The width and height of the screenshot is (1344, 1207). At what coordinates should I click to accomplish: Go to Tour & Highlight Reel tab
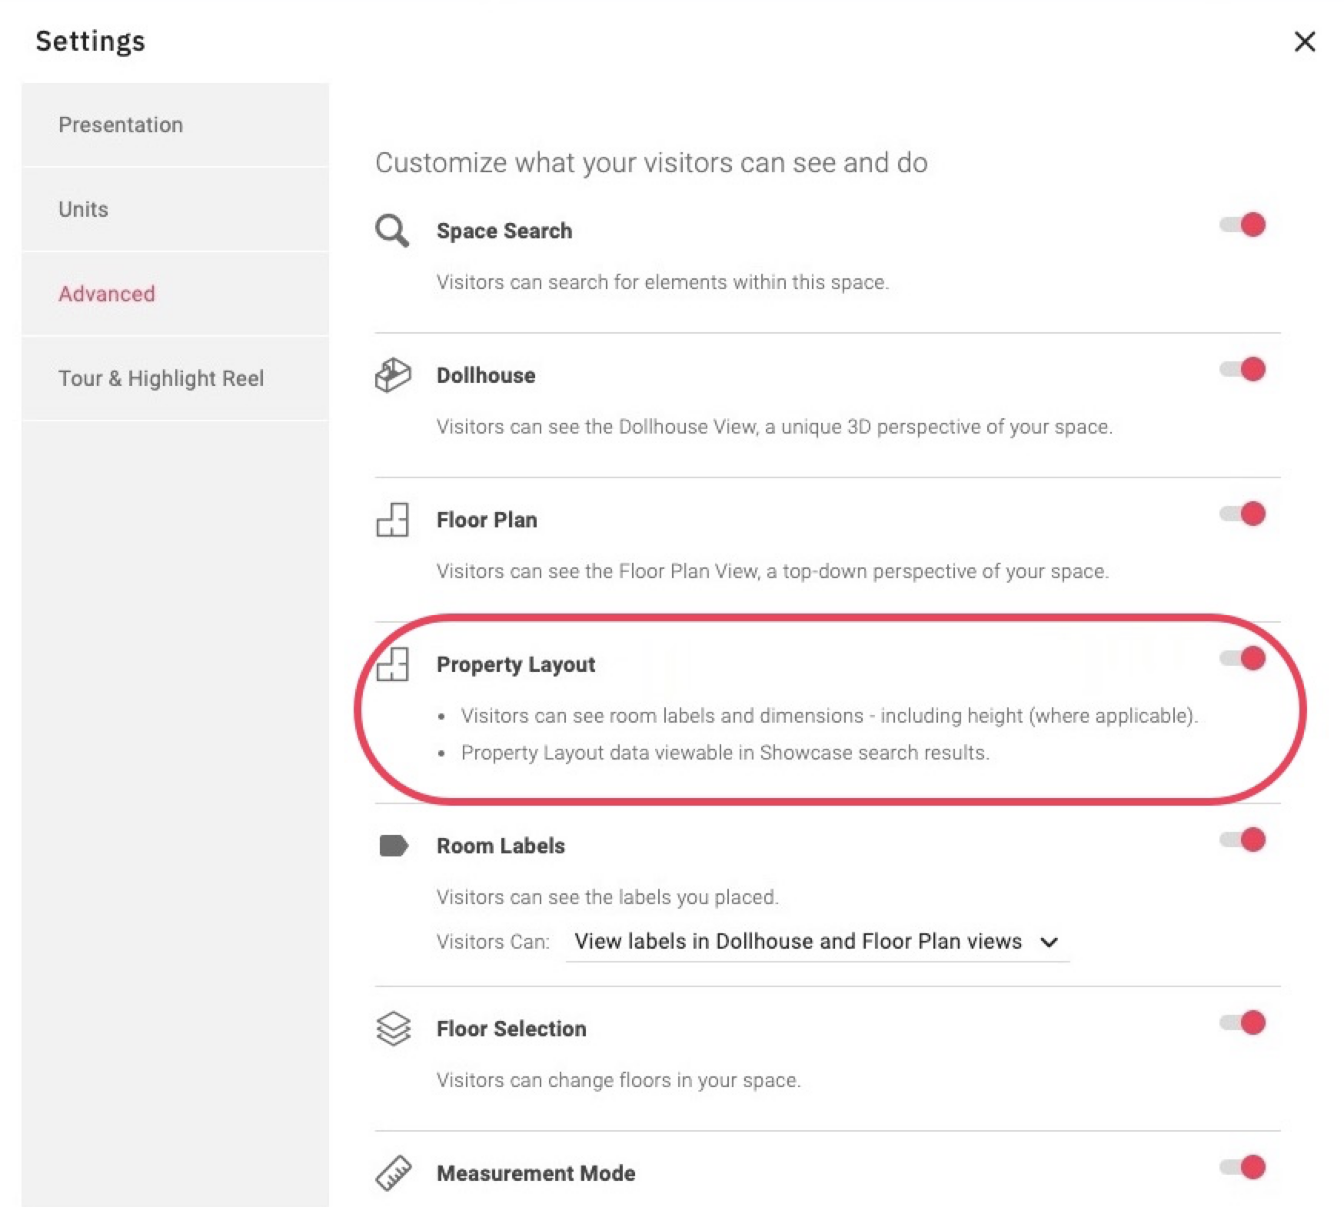click(x=161, y=378)
